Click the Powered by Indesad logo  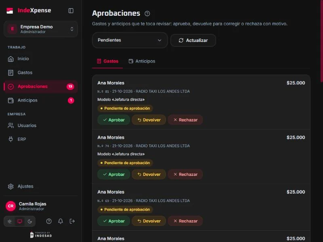point(41,235)
